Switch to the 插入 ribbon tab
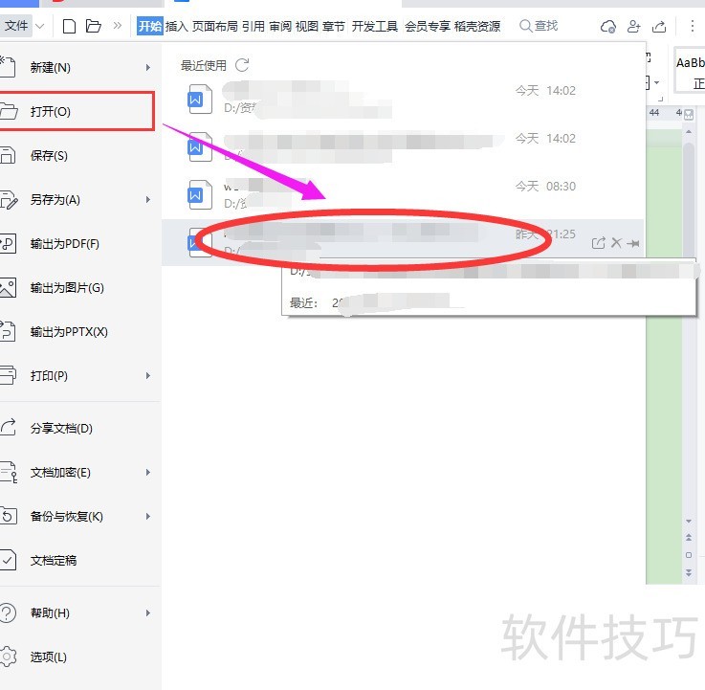 click(176, 26)
